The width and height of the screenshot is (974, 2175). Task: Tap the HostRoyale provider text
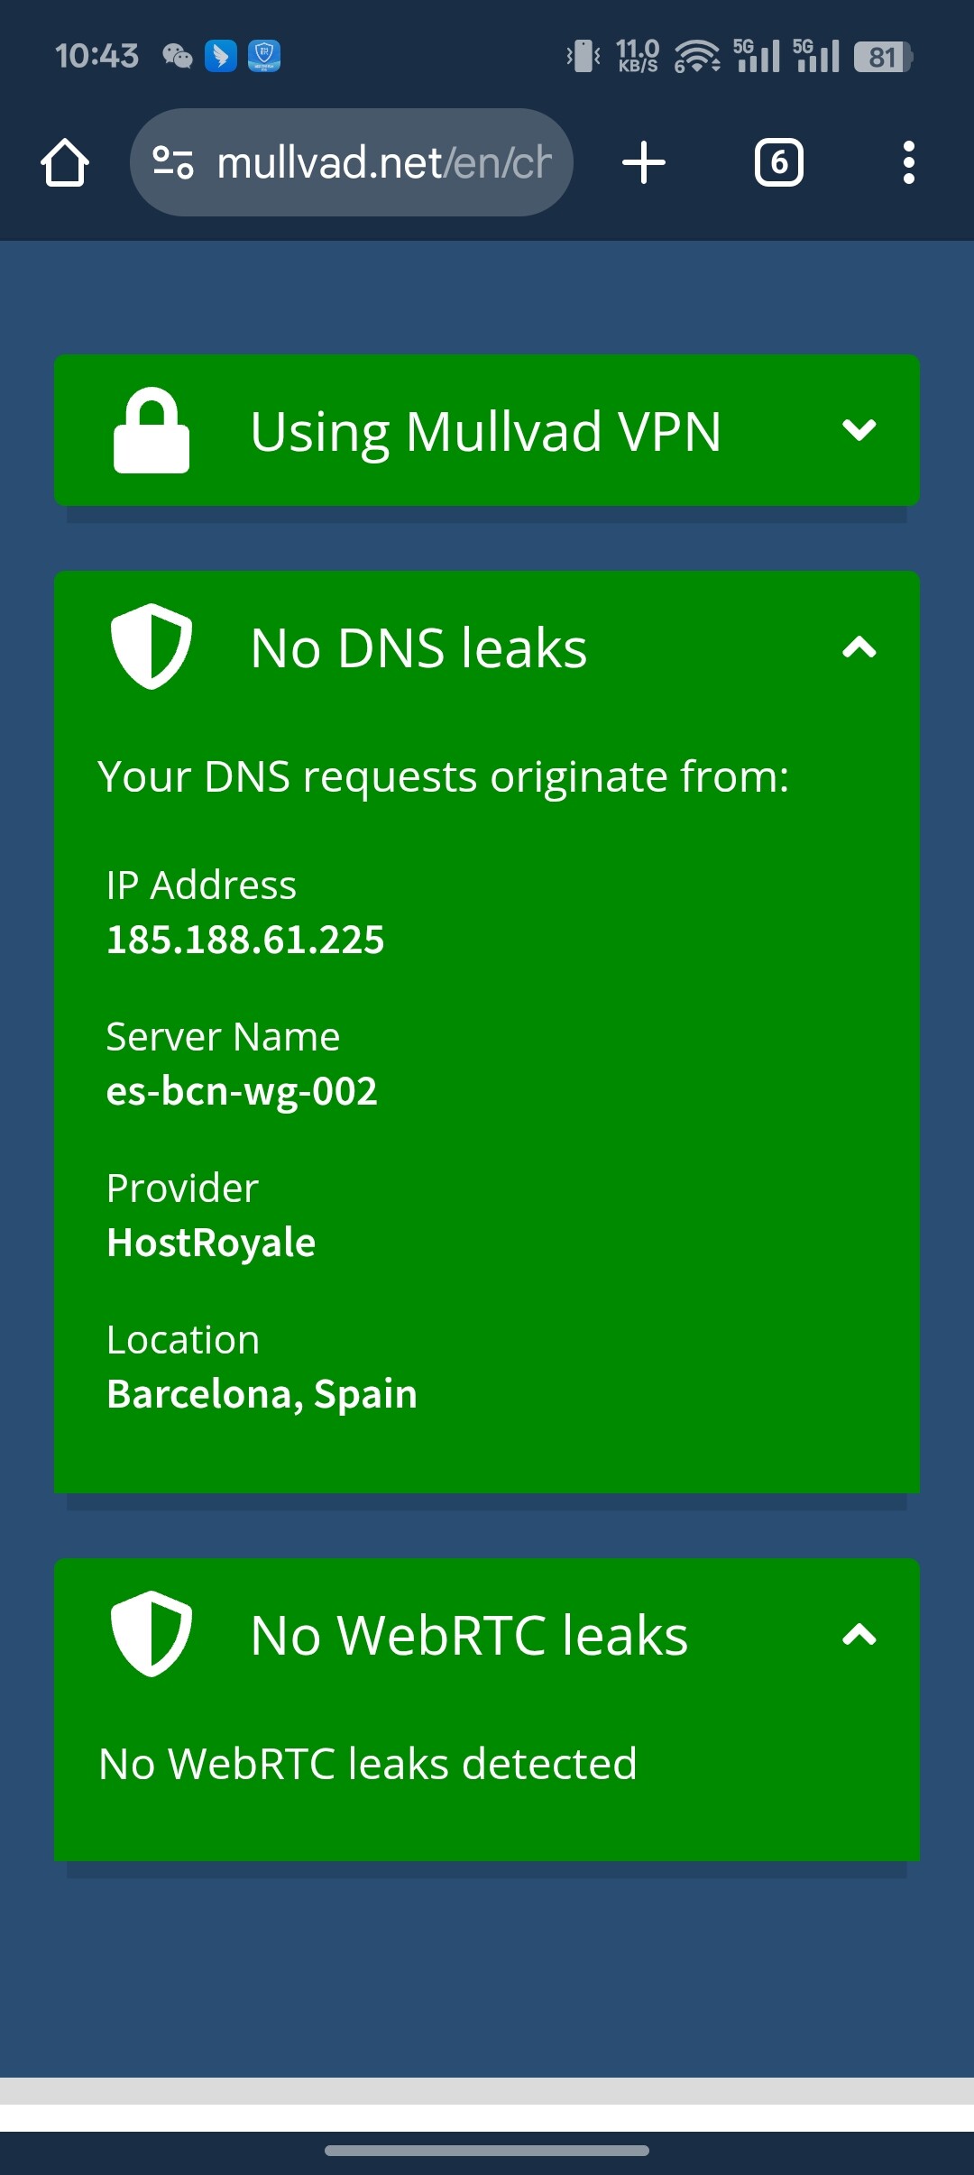pos(211,1243)
